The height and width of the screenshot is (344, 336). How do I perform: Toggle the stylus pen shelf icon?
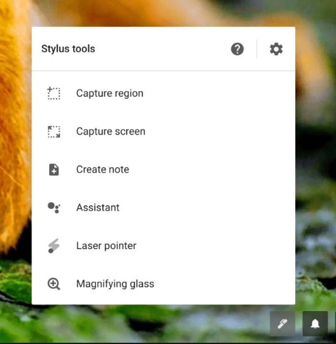(x=282, y=323)
